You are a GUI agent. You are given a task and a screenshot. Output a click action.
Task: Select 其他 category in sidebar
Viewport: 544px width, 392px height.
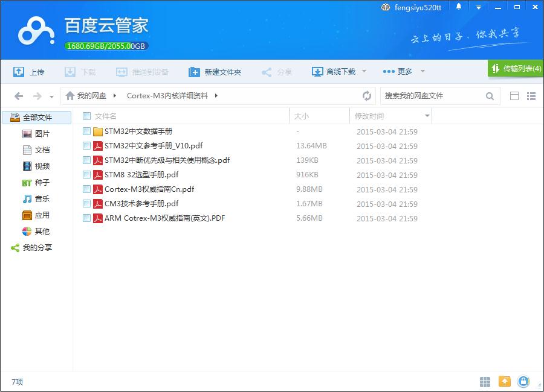coord(36,232)
